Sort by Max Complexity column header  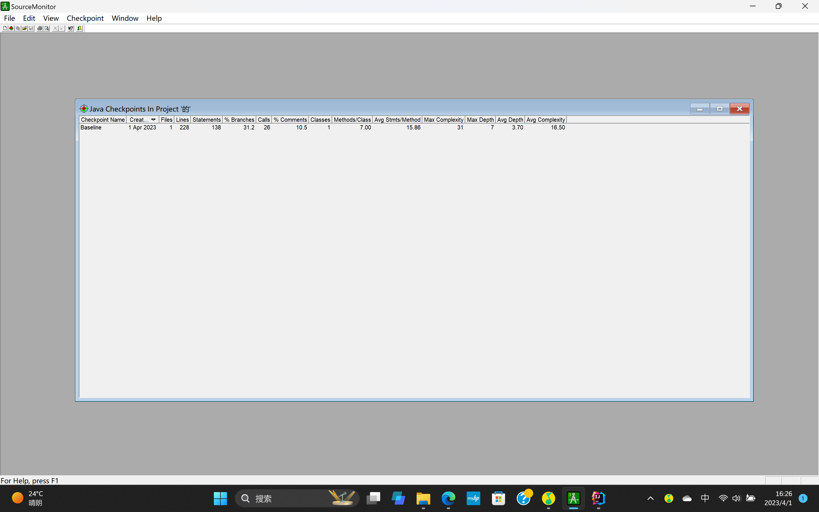tap(443, 119)
